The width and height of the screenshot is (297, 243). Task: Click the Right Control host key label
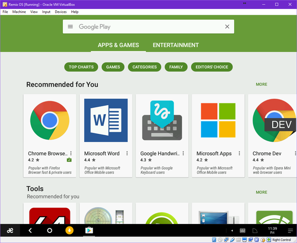pyautogui.click(x=281, y=240)
